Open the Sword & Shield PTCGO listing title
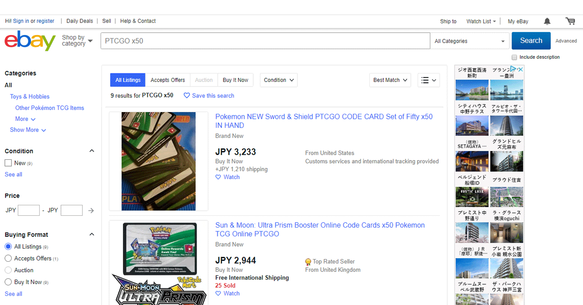The height and width of the screenshot is (305, 583). pyautogui.click(x=324, y=121)
